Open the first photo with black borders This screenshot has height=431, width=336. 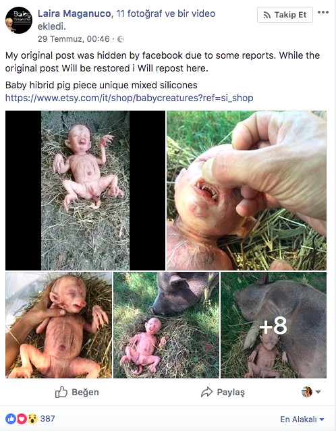click(85, 190)
